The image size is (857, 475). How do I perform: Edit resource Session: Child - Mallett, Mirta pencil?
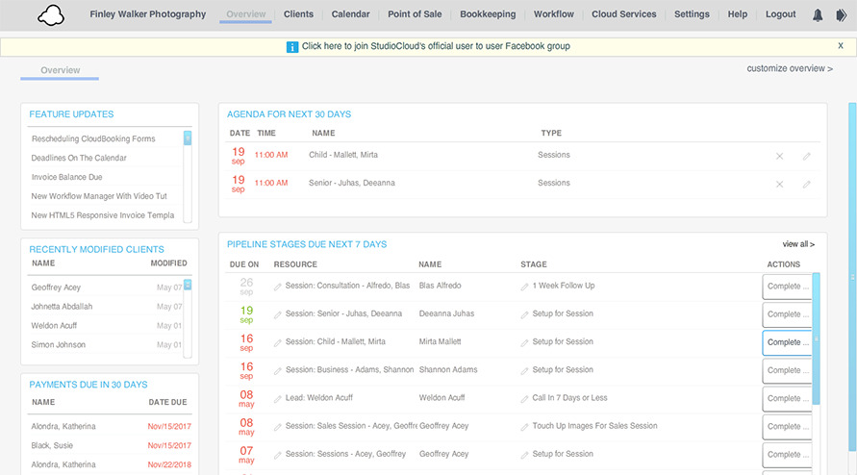coord(278,342)
